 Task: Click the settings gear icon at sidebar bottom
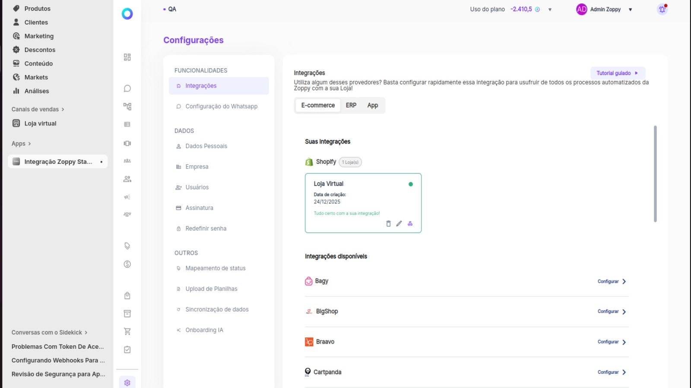point(127,383)
